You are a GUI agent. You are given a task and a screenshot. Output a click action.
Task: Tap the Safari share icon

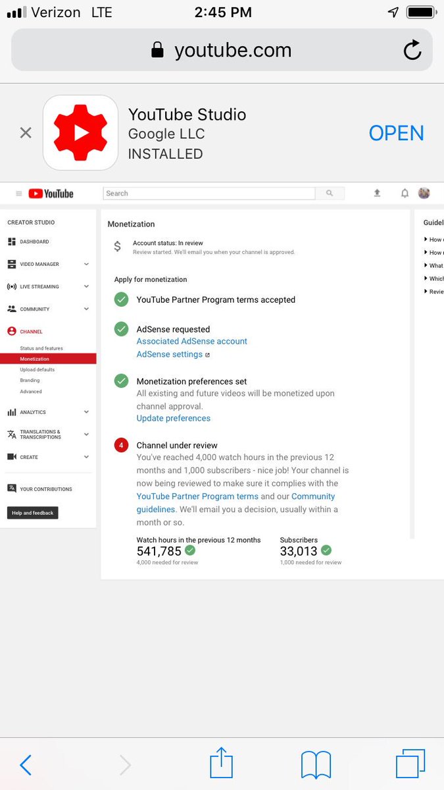(222, 763)
